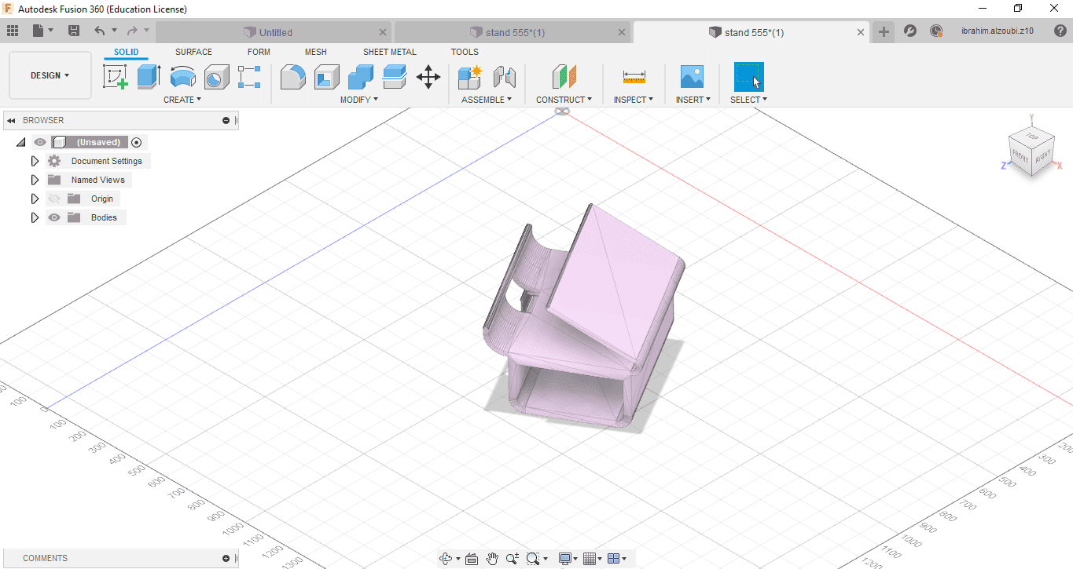Toggle visibility of the Origin folder
The image size is (1073, 569).
[x=54, y=199]
